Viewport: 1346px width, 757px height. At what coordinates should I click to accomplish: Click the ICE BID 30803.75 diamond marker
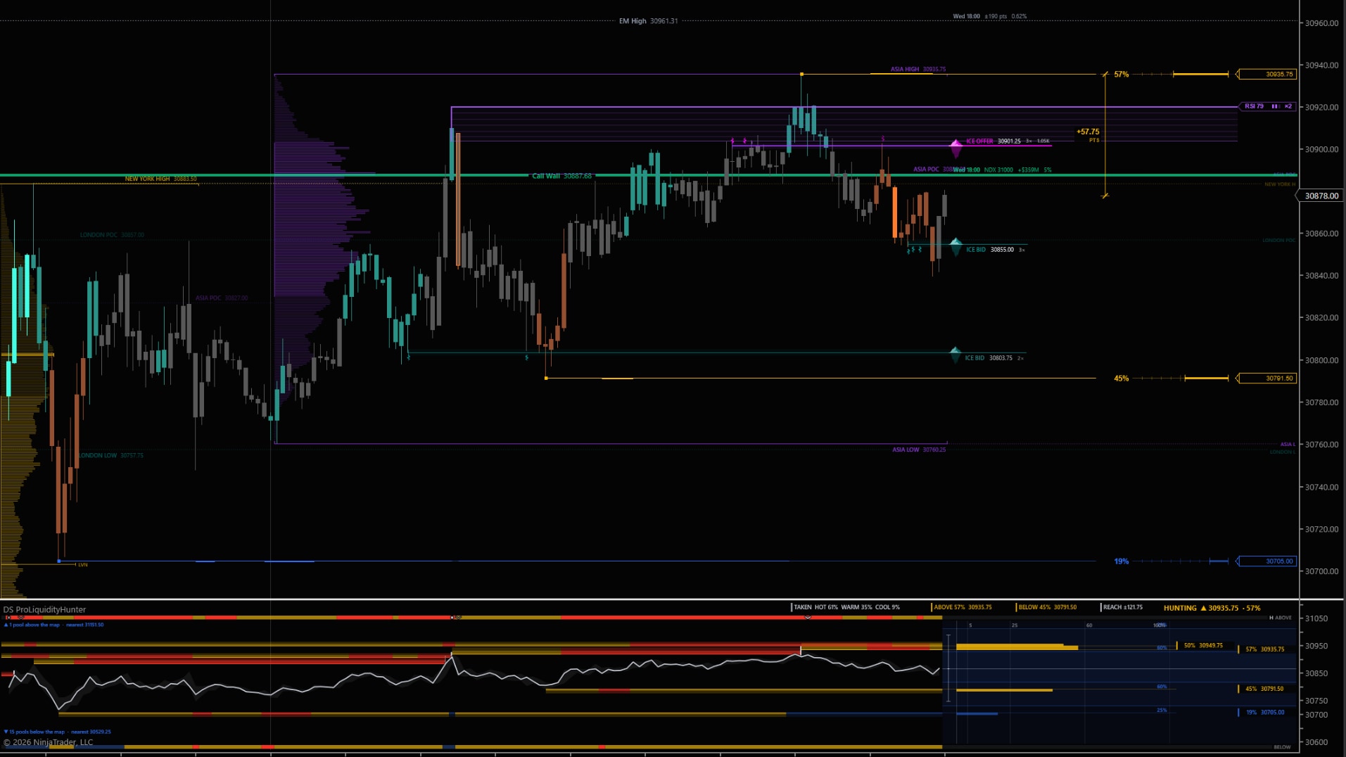click(x=955, y=355)
